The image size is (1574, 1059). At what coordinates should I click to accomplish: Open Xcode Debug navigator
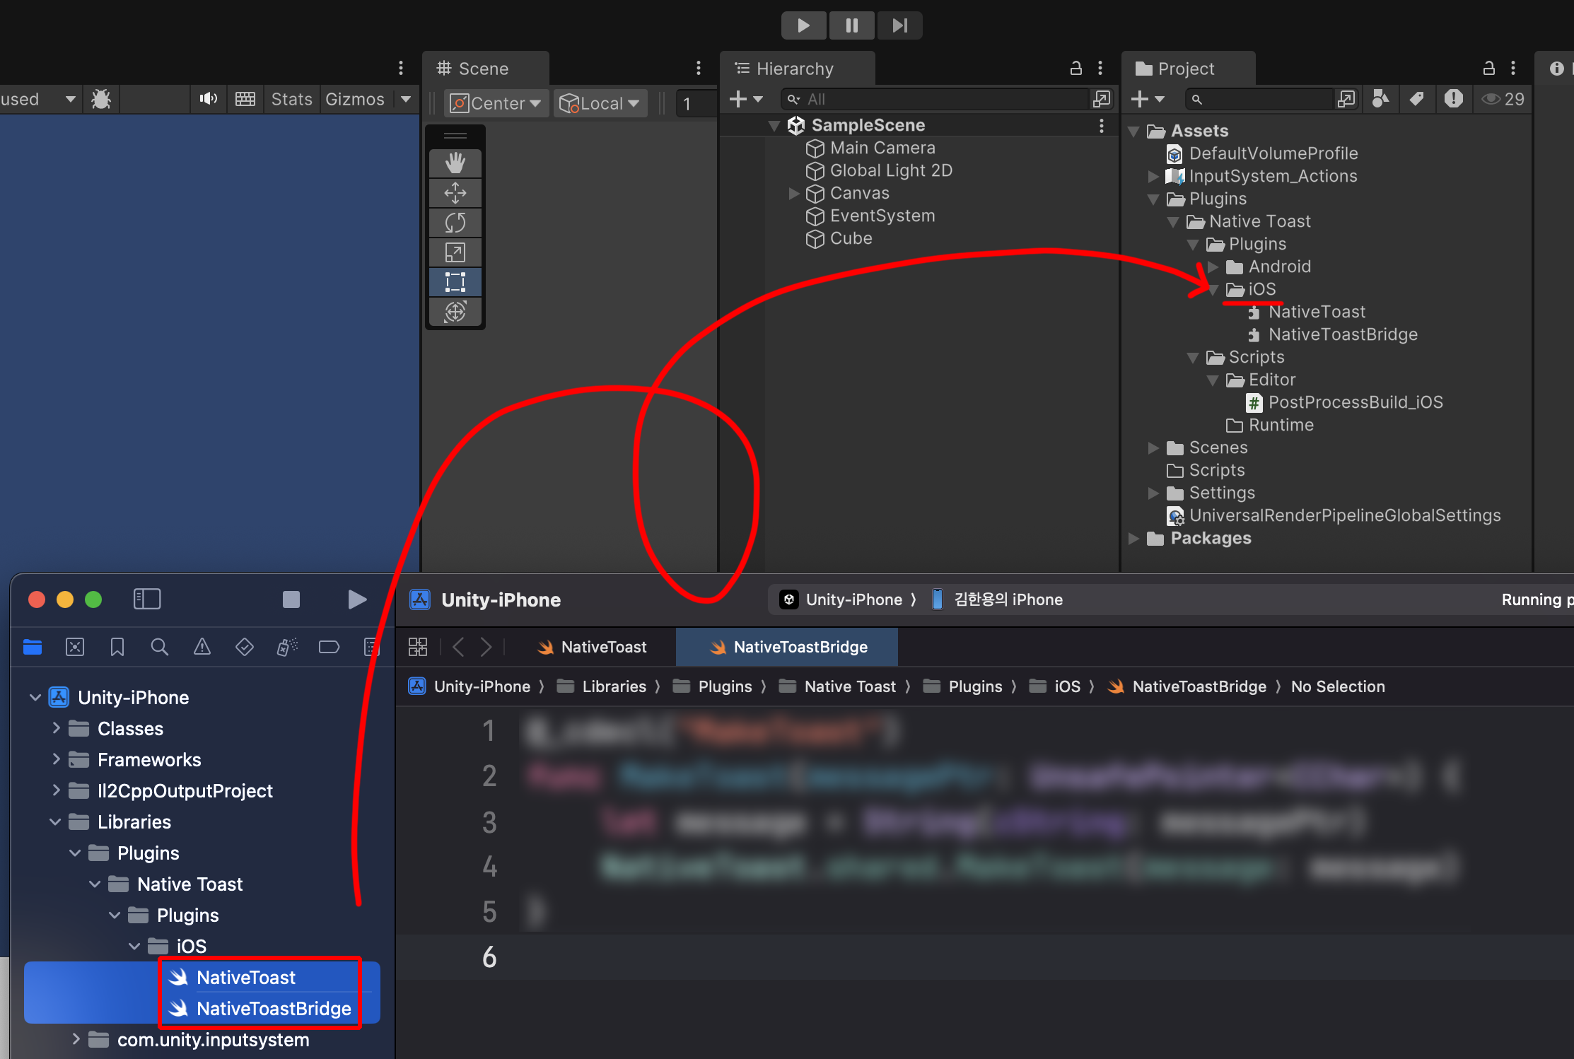(287, 647)
